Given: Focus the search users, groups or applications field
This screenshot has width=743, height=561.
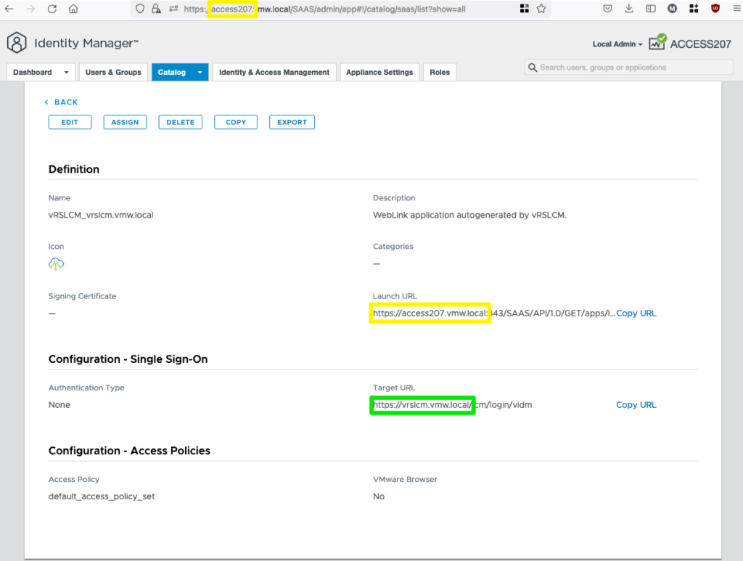Looking at the screenshot, I should click(x=629, y=67).
